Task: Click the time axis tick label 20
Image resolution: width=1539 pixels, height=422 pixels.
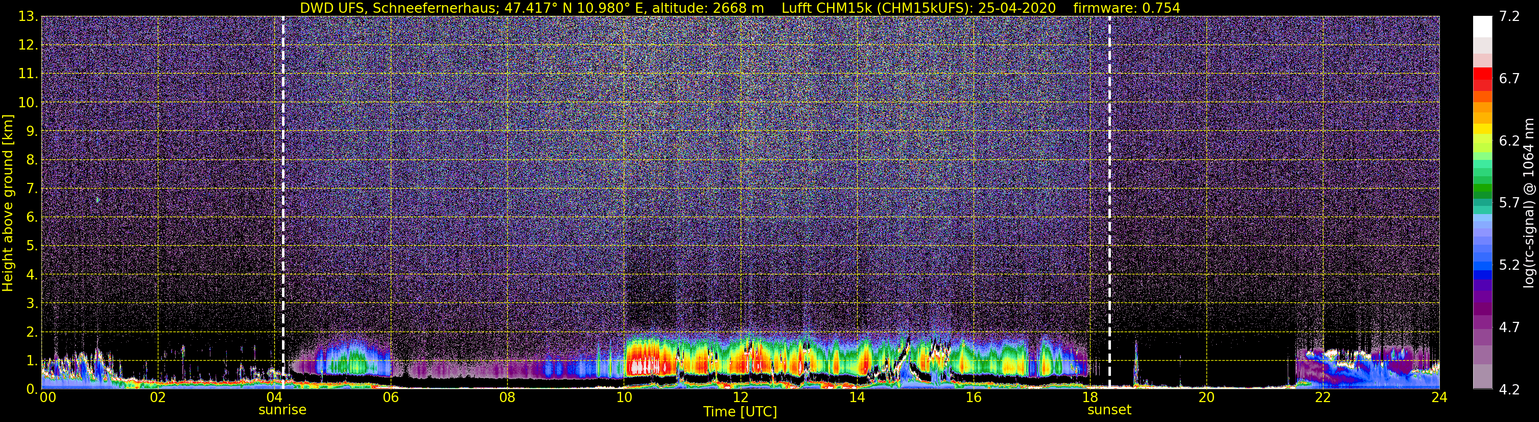Action: point(1206,398)
